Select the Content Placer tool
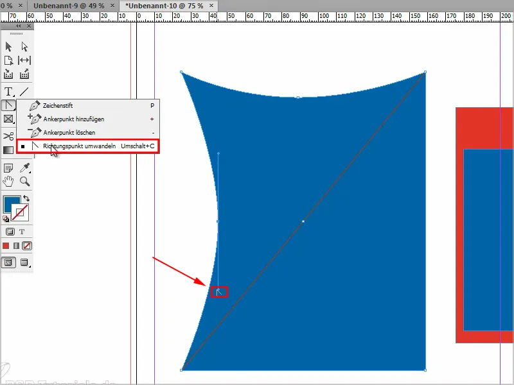This screenshot has width=514, height=385. point(24,74)
